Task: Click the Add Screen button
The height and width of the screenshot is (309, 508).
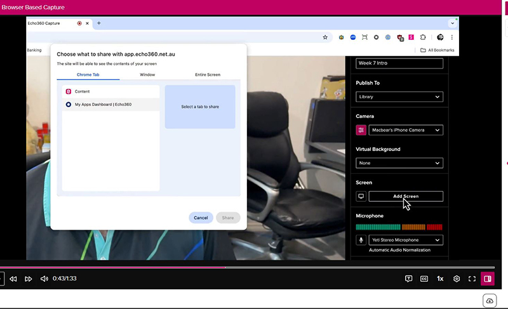Action: tap(406, 197)
